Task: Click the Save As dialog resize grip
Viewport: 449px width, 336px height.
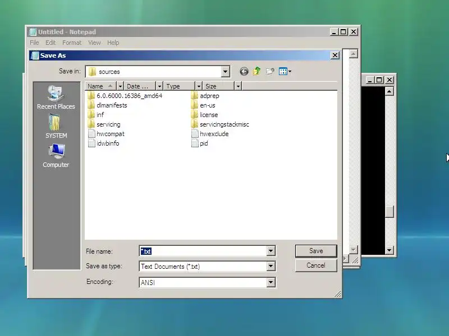Action: click(x=338, y=295)
